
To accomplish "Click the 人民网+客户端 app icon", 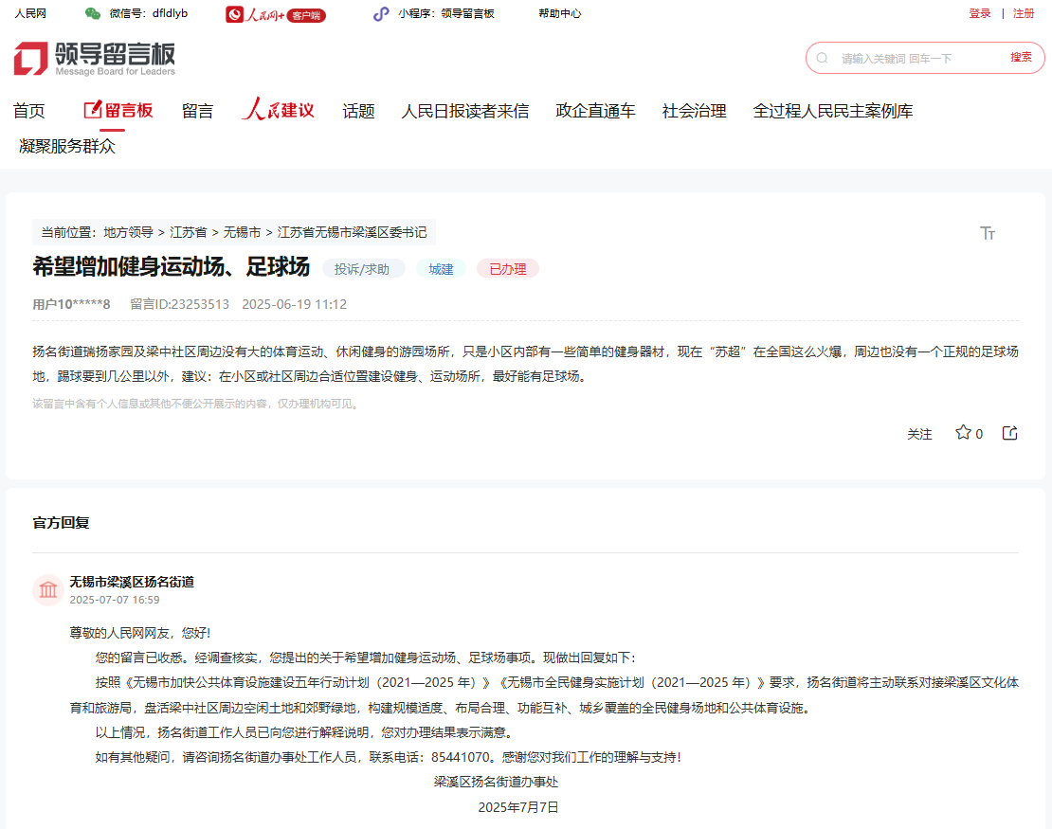I will [235, 14].
